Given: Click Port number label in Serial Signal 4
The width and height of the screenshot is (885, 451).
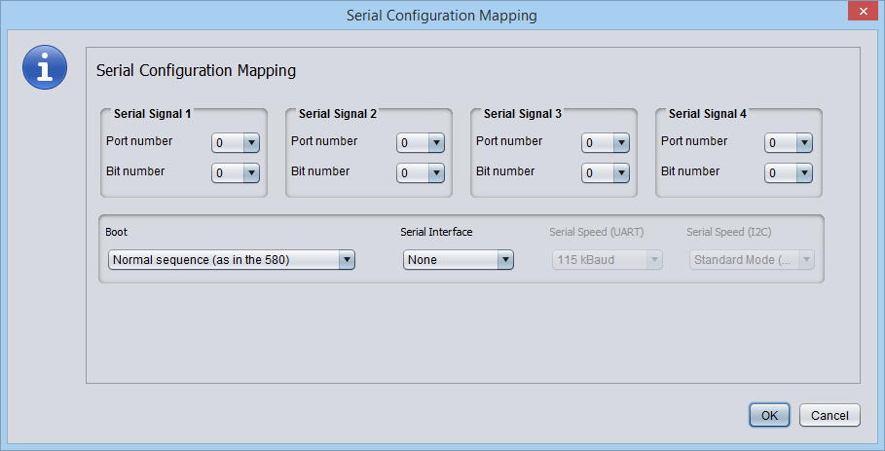Looking at the screenshot, I should (x=694, y=141).
